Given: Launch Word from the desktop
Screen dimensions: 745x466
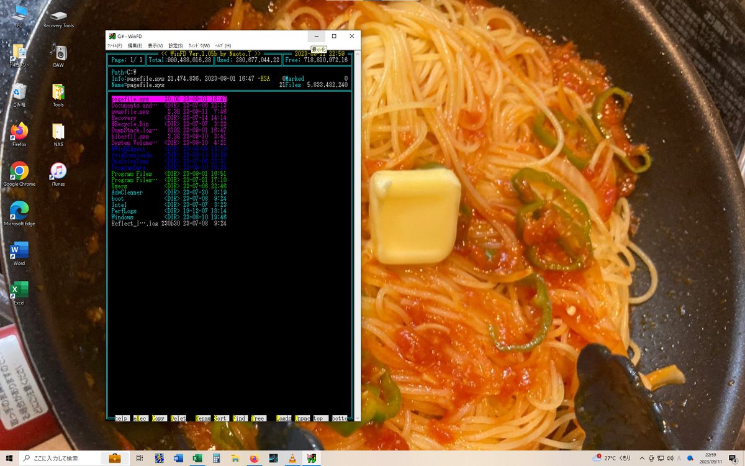Looking at the screenshot, I should point(19,254).
